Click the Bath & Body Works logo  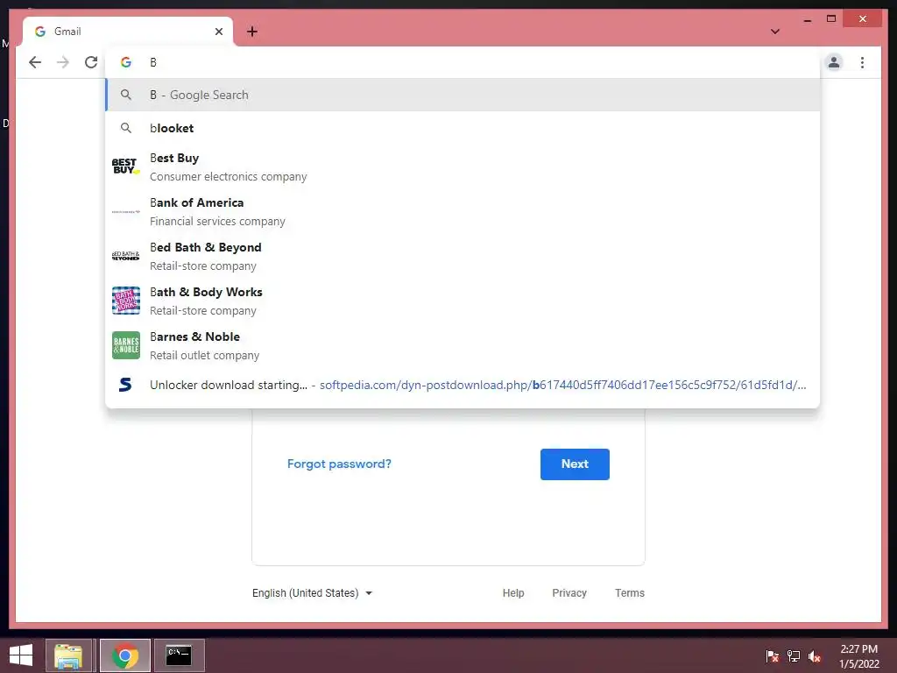(126, 301)
